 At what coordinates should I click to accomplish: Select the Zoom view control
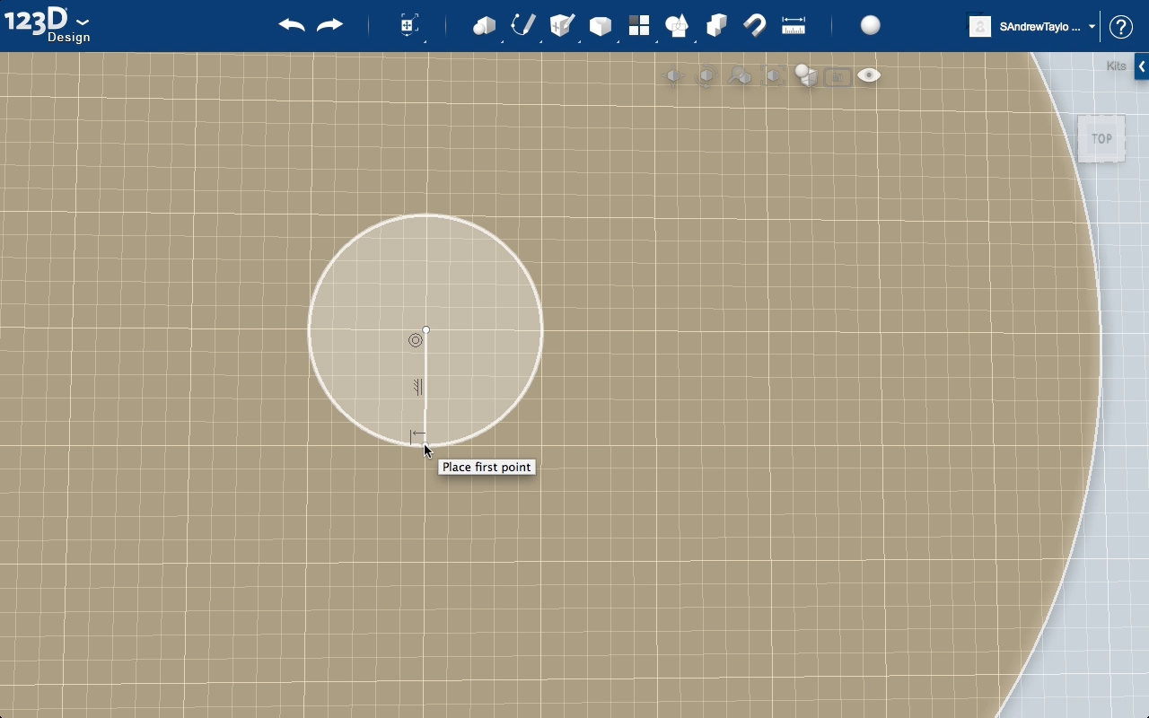coord(740,76)
